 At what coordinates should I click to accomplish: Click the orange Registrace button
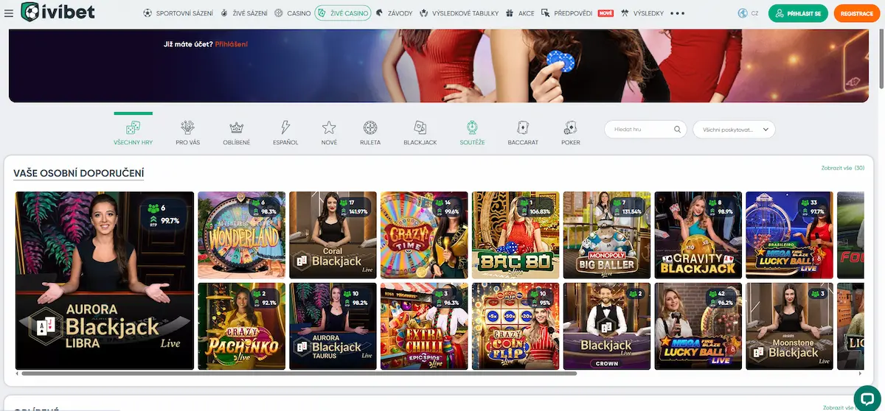[856, 13]
